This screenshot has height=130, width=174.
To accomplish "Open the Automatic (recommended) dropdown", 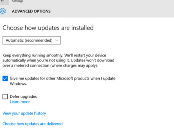I will (x=31, y=40).
